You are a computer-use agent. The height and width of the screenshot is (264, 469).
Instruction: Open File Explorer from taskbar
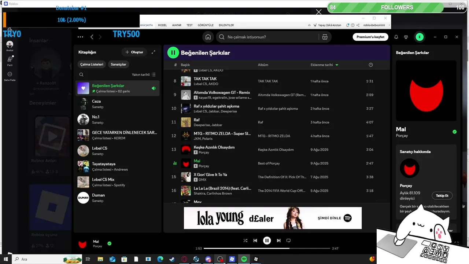[x=100, y=259]
